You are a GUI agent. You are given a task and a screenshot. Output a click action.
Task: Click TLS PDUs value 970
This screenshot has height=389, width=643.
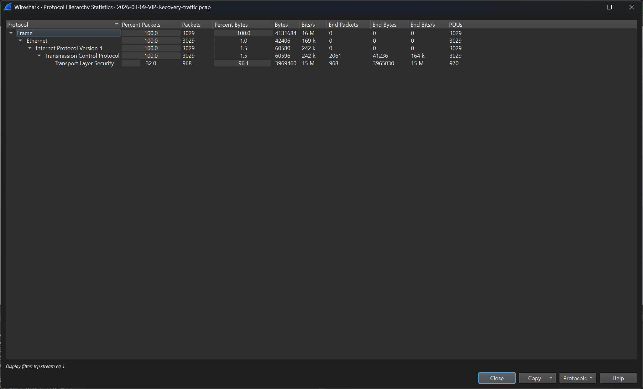pos(454,63)
